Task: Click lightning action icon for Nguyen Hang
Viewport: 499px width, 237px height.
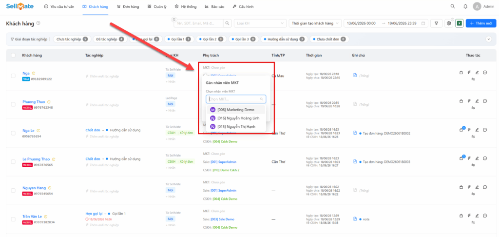Action: pyautogui.click(x=469, y=187)
